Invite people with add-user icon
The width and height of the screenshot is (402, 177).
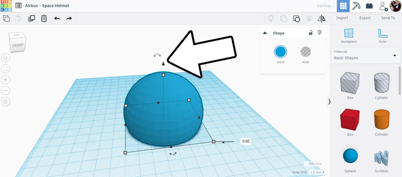tap(383, 6)
